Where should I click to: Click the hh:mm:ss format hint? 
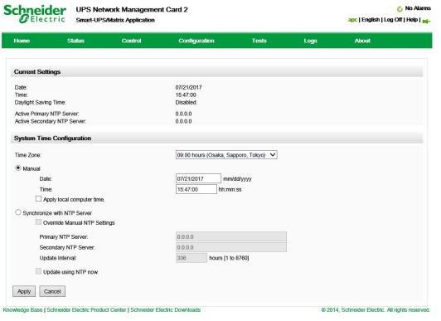pos(230,190)
